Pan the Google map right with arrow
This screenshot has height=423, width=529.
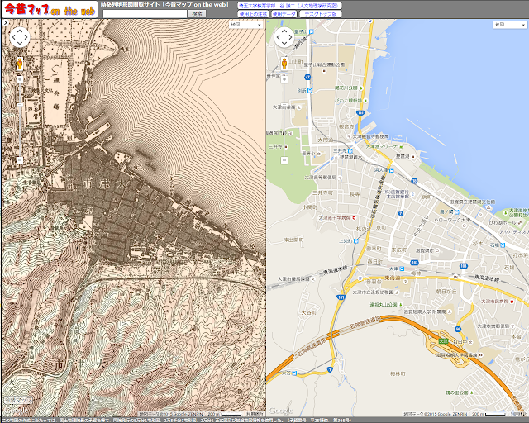click(290, 37)
